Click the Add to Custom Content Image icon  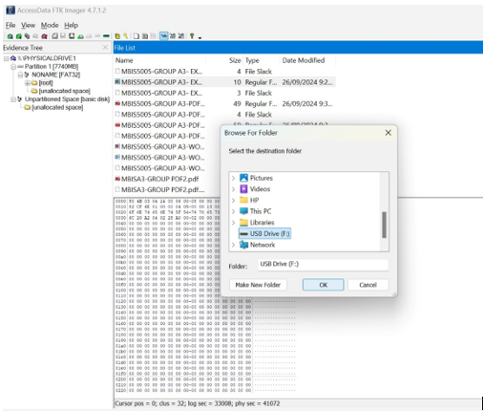click(80, 36)
